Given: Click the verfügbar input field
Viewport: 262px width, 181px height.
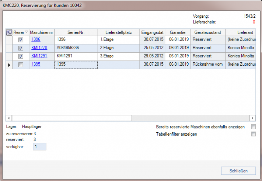Looking at the screenshot, I should pos(40,147).
